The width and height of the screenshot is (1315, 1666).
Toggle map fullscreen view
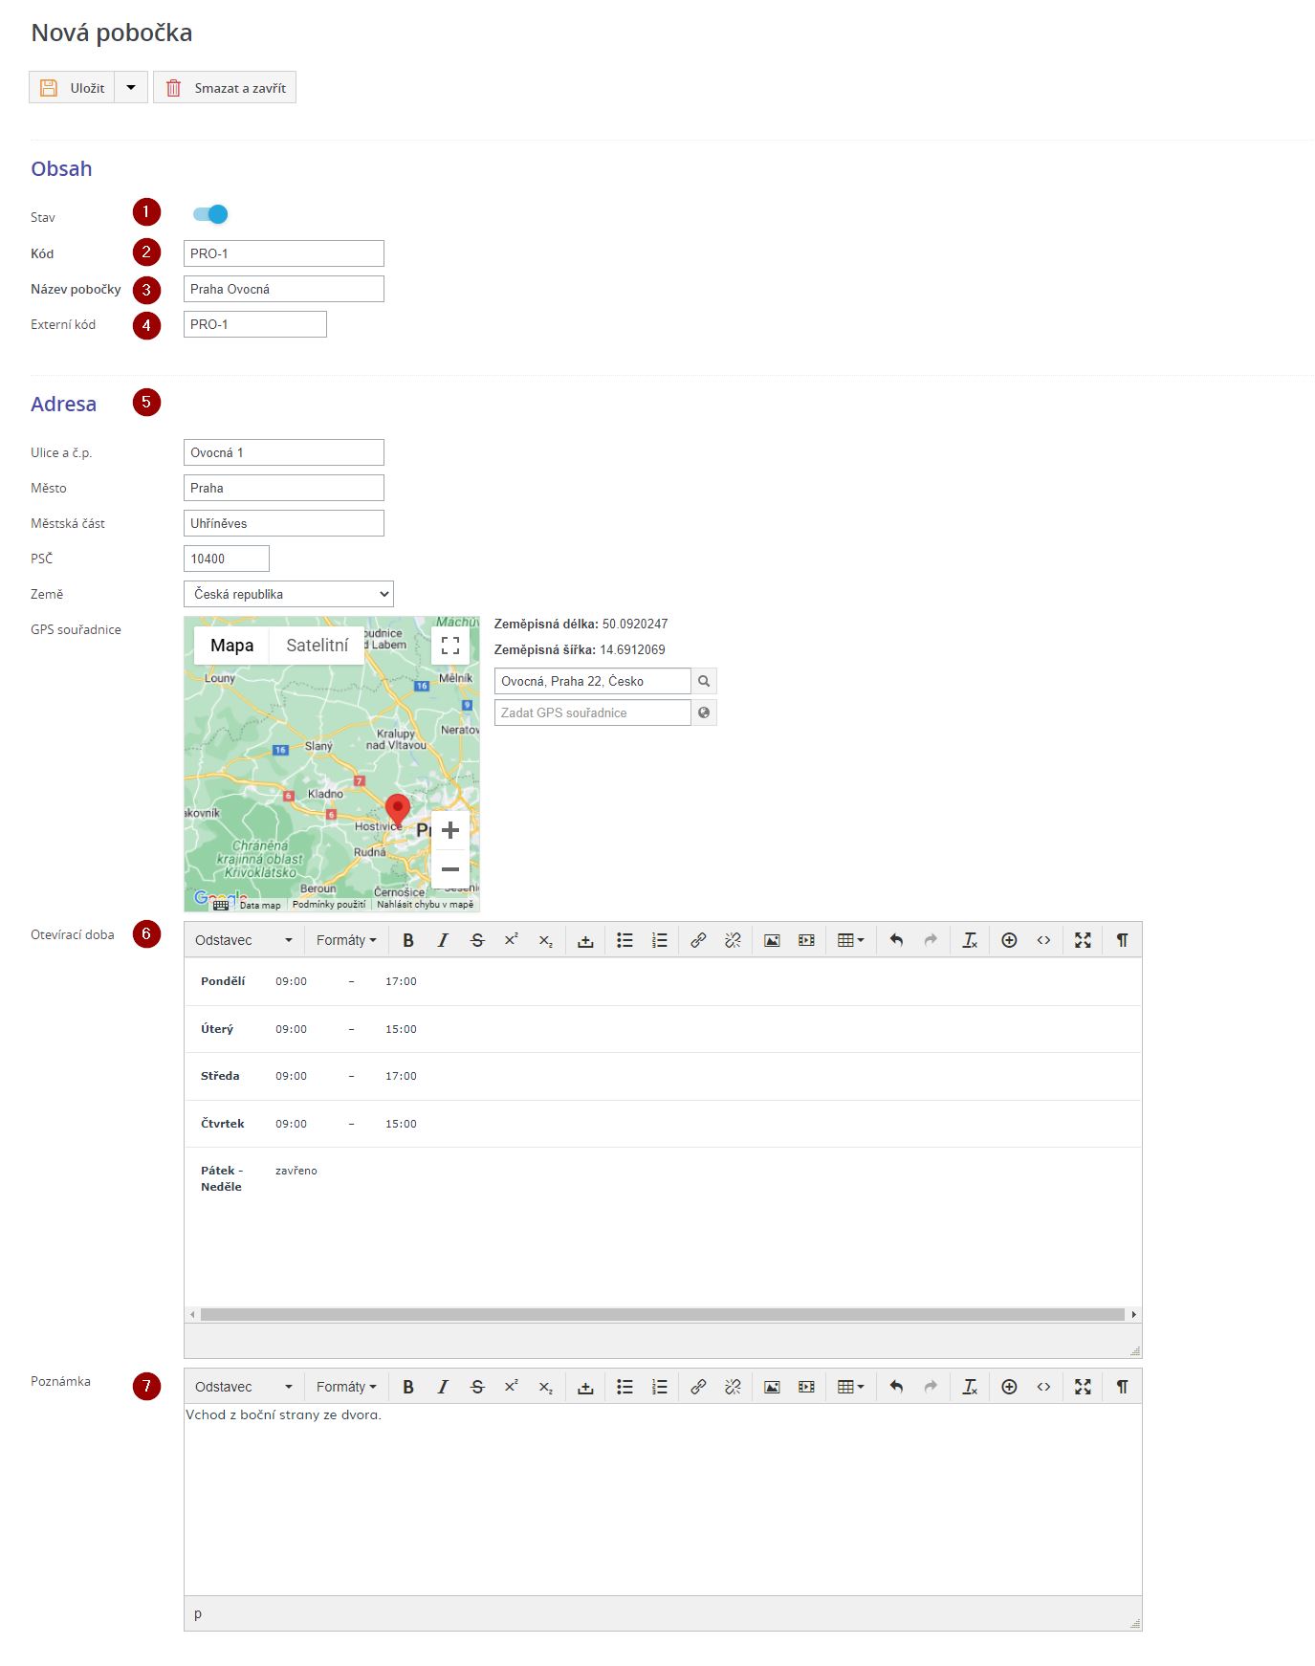(x=450, y=646)
